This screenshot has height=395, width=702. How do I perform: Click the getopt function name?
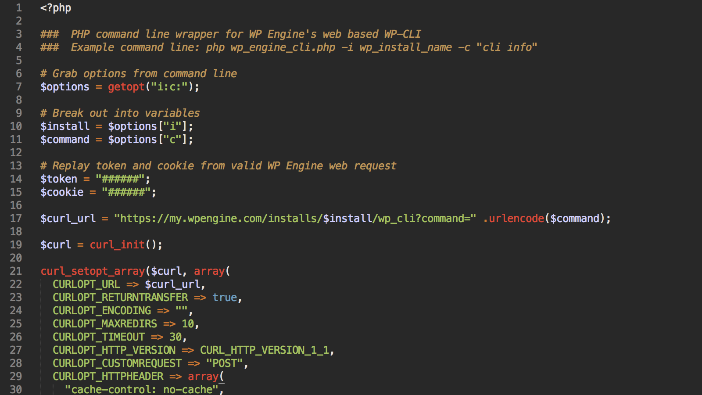coord(126,87)
